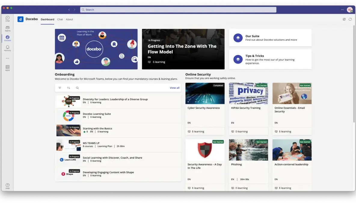Image resolution: width=356 pixels, height=203 pixels.
Task: Click the Our Suite round icon
Action: click(x=238, y=38)
